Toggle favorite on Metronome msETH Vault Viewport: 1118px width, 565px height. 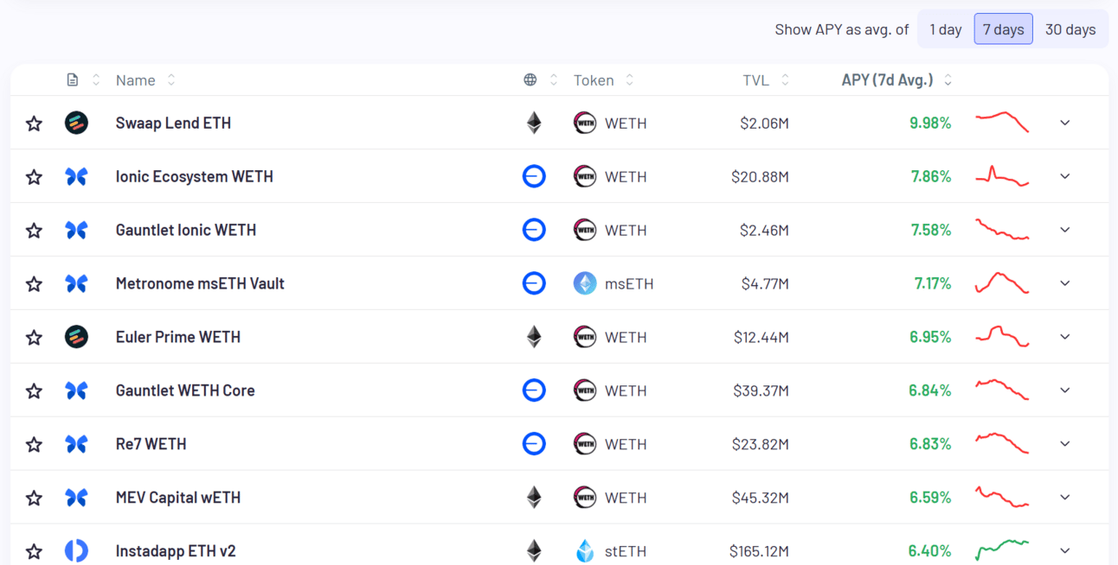[x=34, y=284]
